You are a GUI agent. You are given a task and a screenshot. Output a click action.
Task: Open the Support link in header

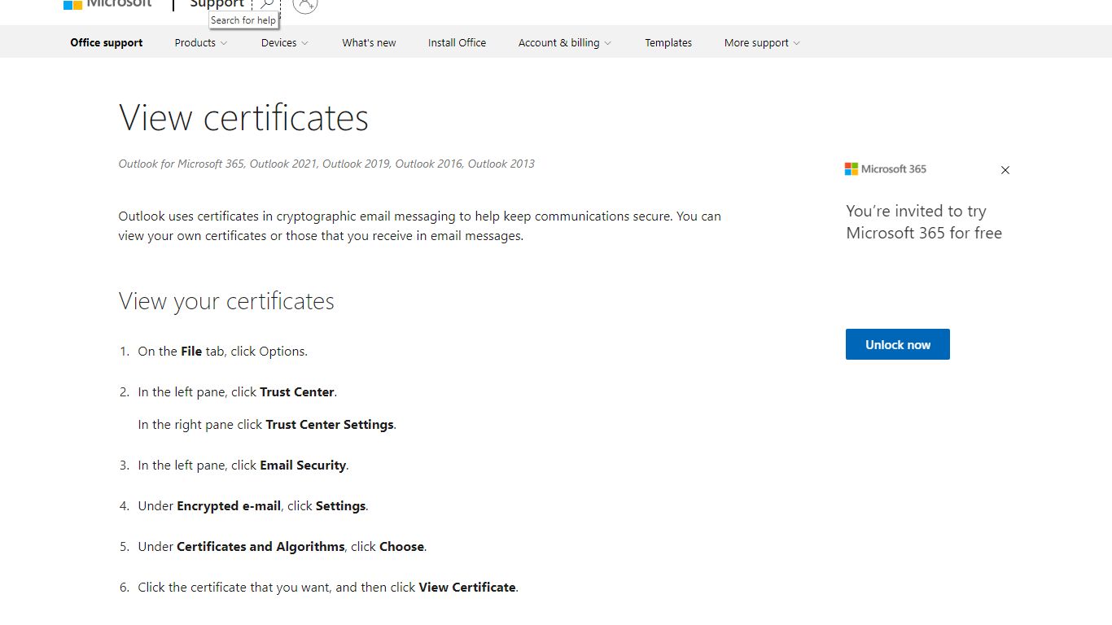point(217,3)
